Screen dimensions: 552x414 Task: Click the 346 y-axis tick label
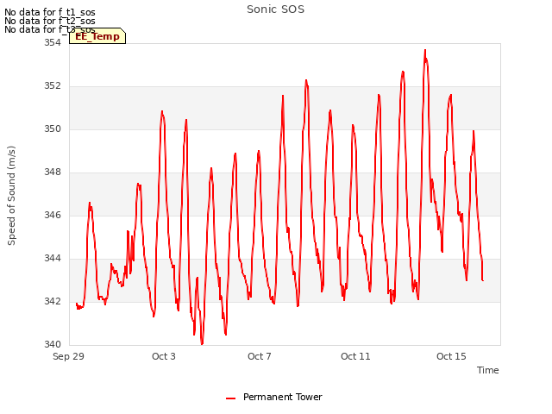53,215
